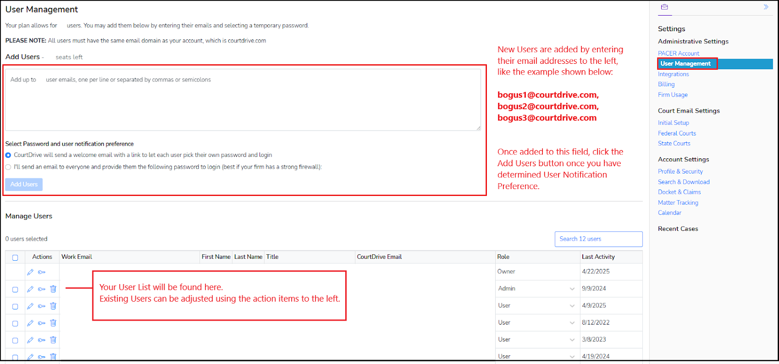The width and height of the screenshot is (779, 364).
Task: Check the checkbox for the Admin user row
Action: (x=15, y=289)
